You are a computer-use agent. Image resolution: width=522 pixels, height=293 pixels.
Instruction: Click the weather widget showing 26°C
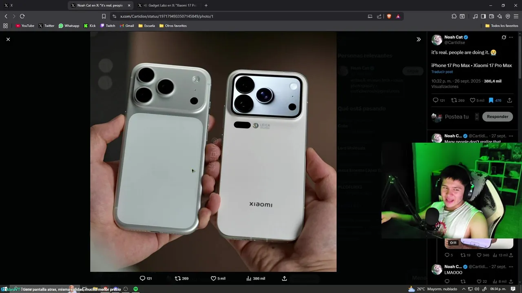432,289
